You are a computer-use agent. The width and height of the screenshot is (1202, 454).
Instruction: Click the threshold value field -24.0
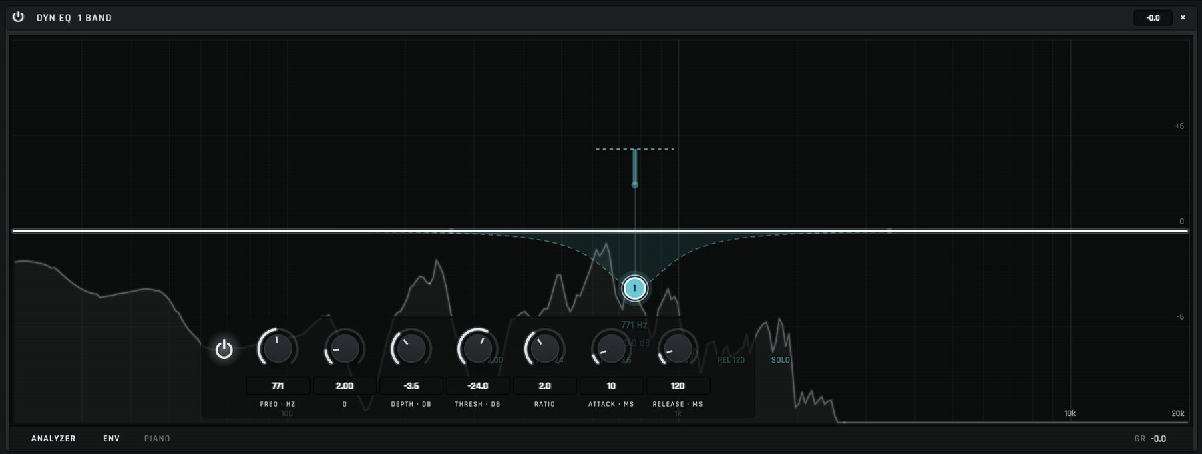(x=478, y=386)
